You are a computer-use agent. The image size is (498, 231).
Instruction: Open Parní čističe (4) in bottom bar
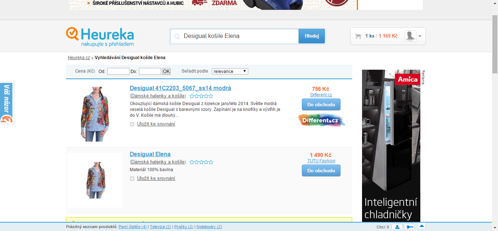pyautogui.click(x=133, y=227)
